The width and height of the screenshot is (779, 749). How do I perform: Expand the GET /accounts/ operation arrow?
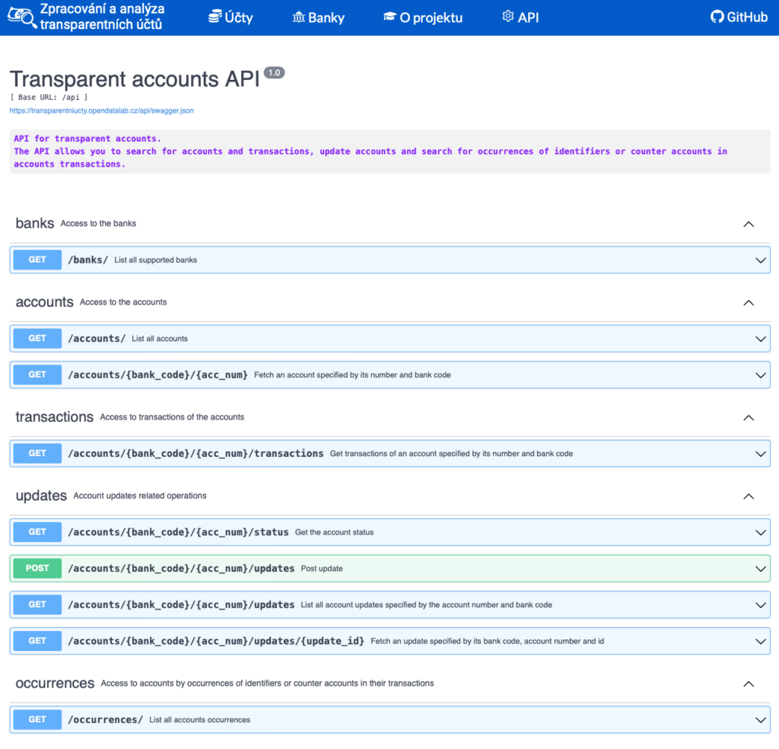(x=760, y=339)
